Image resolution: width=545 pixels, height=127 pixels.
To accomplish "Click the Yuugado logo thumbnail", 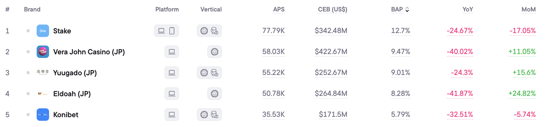I will [43, 72].
